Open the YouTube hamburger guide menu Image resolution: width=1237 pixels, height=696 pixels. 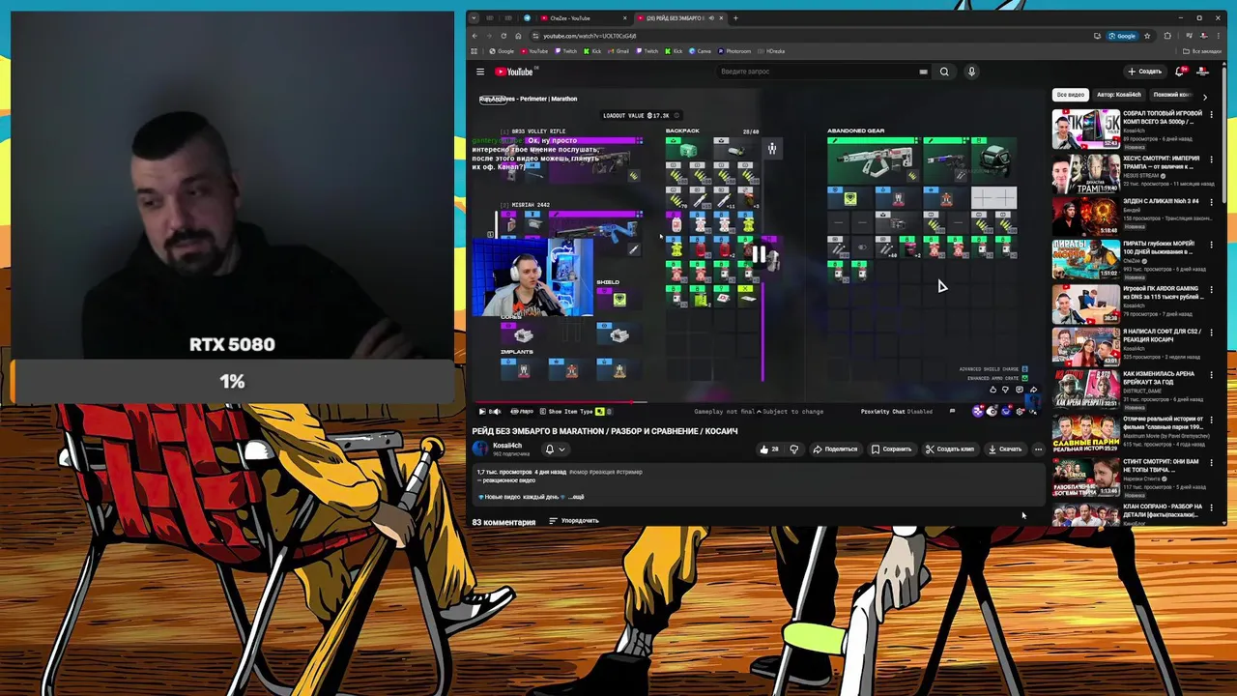point(479,72)
